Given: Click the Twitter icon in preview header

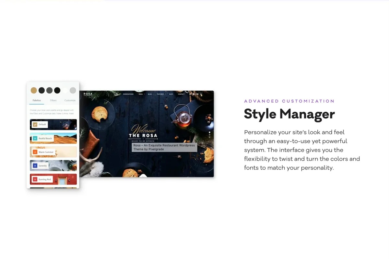Looking at the screenshot, I should tap(191, 94).
